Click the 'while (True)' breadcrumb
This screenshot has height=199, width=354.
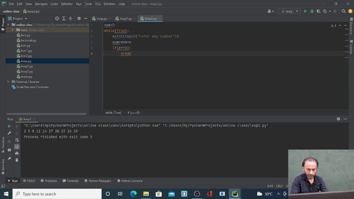click(113, 113)
